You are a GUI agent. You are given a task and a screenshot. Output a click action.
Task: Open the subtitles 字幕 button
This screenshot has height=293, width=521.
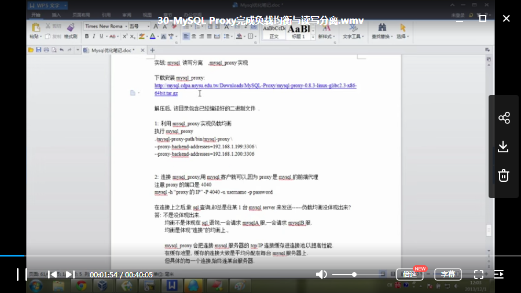pyautogui.click(x=448, y=274)
